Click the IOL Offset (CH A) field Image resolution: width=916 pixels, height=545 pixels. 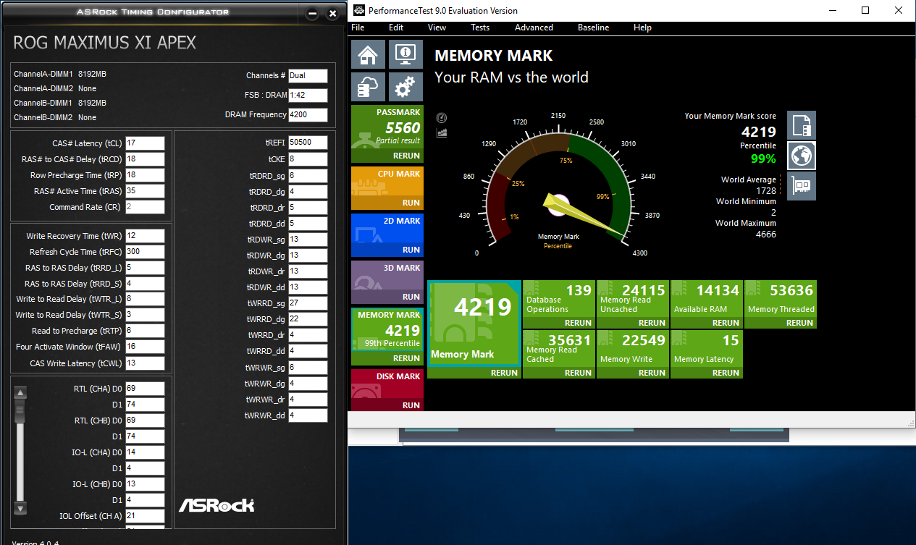(x=145, y=516)
